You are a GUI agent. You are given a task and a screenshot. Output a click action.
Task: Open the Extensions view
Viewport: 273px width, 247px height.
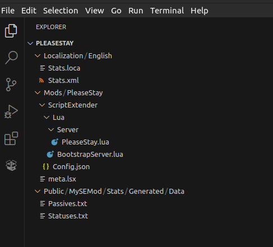click(11, 138)
